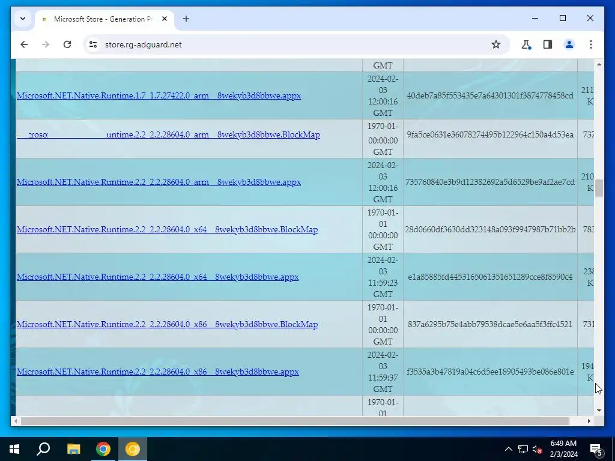This screenshot has height=461, width=615.
Task: Open the taskbar clock and date
Action: click(x=563, y=449)
